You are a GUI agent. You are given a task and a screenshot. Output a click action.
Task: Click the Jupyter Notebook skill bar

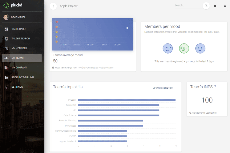click(x=102, y=141)
